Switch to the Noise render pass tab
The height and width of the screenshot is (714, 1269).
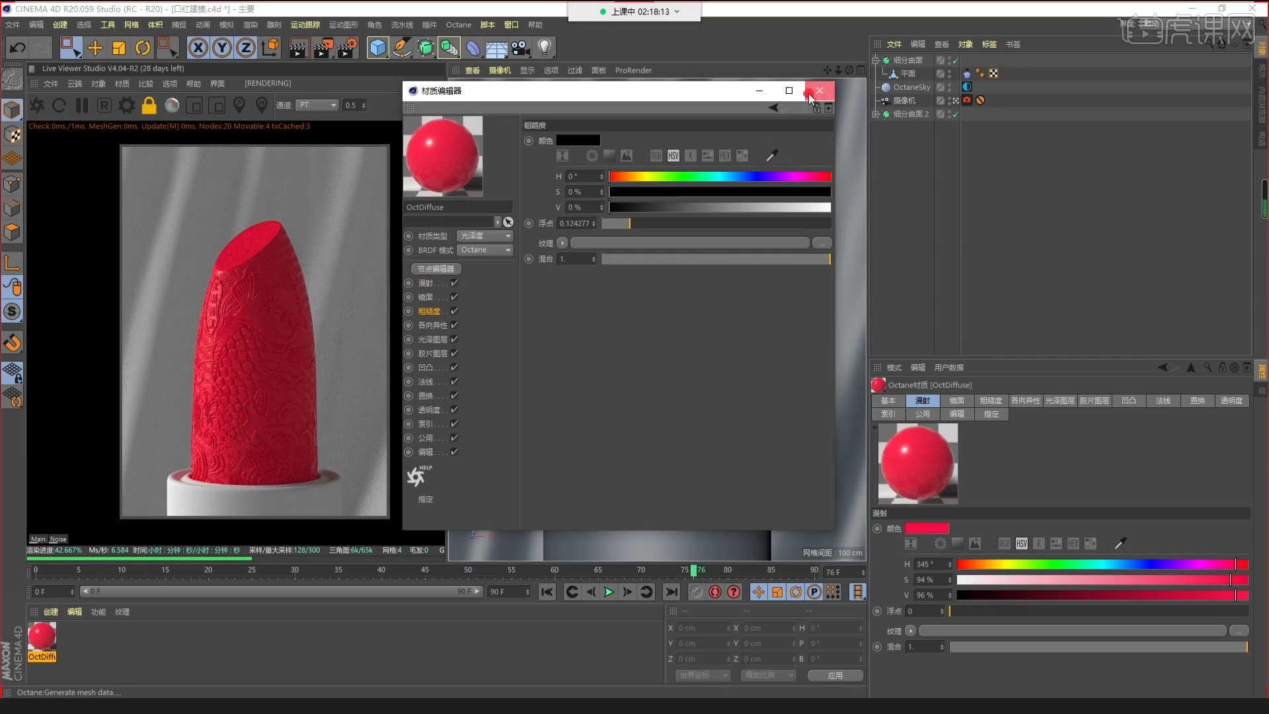pos(58,539)
